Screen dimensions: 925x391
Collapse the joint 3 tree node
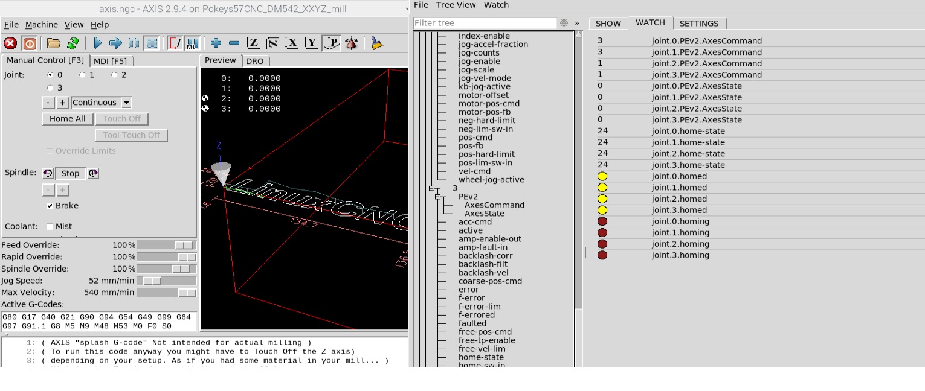[x=431, y=188]
